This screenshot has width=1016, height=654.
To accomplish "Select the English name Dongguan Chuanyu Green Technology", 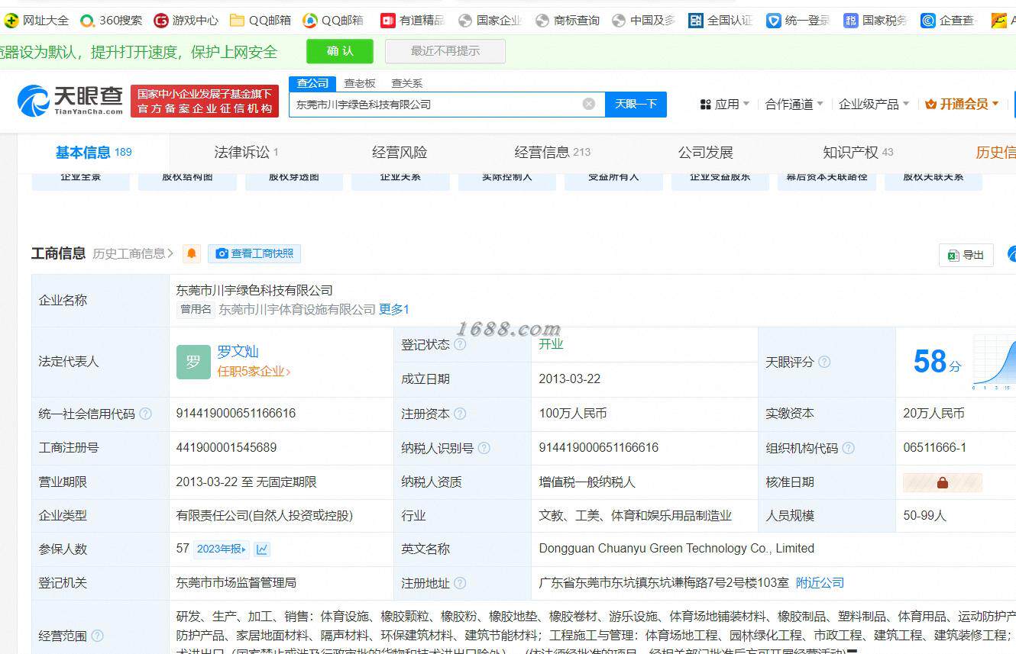I will [x=676, y=549].
